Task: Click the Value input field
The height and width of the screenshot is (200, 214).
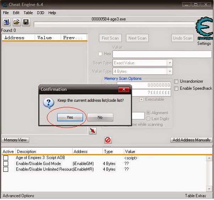Action: point(162,54)
